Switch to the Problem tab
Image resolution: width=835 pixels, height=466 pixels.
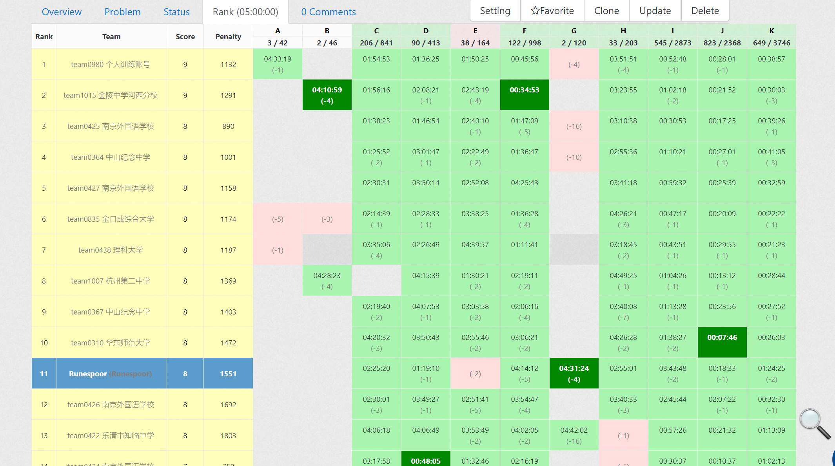pyautogui.click(x=122, y=12)
